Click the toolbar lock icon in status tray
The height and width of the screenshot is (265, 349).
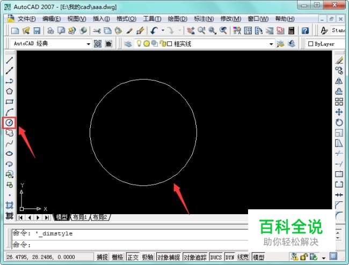(x=304, y=257)
